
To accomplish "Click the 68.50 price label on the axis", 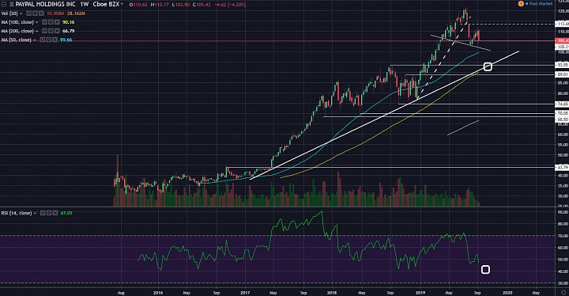I will [x=563, y=120].
